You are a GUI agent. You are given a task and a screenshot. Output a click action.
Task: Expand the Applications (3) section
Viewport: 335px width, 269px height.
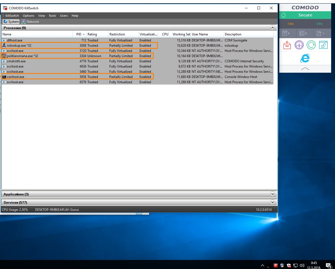[272, 194]
